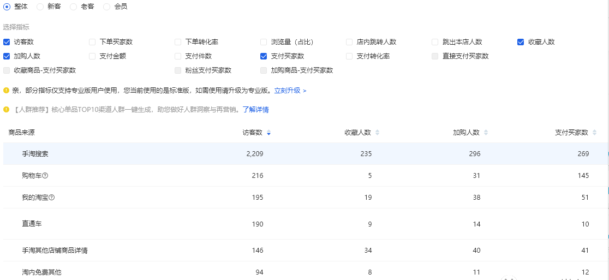Click the 收藏人数 column header text
609x280 pixels.
coord(358,133)
